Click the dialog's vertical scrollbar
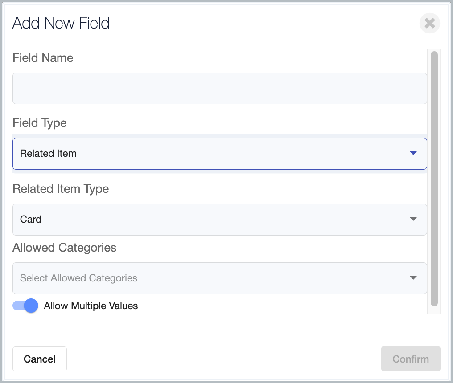Viewport: 453px width, 383px height. point(434,178)
